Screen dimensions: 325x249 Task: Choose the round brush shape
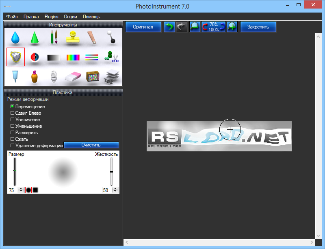point(28,190)
